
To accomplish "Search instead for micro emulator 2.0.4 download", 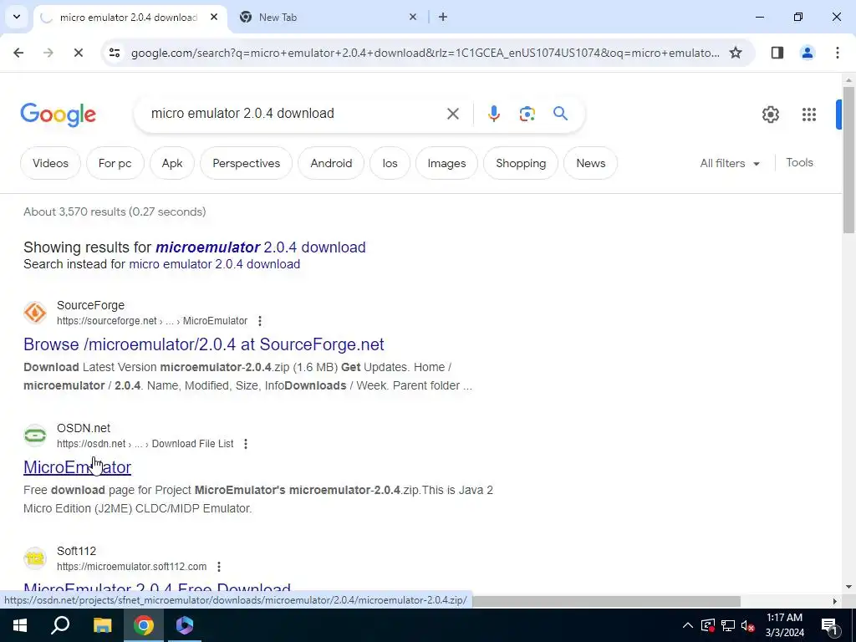I will pos(215,264).
